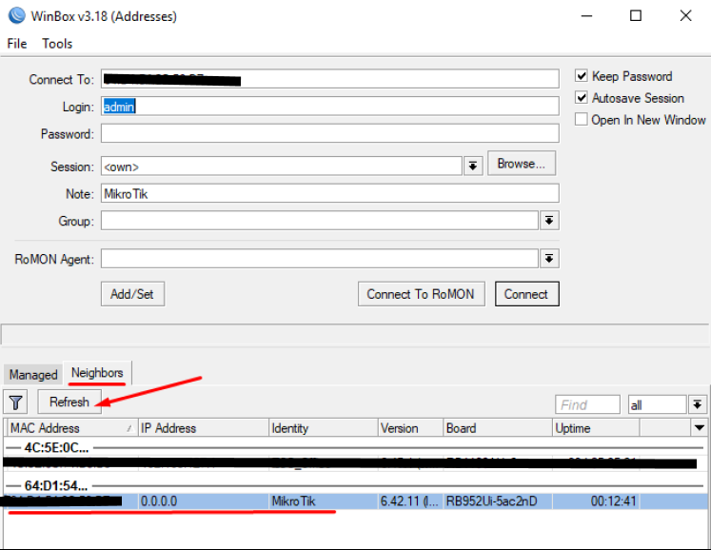711x550 pixels.
Task: Open the 'all' search-column dropdown
Action: [x=698, y=404]
